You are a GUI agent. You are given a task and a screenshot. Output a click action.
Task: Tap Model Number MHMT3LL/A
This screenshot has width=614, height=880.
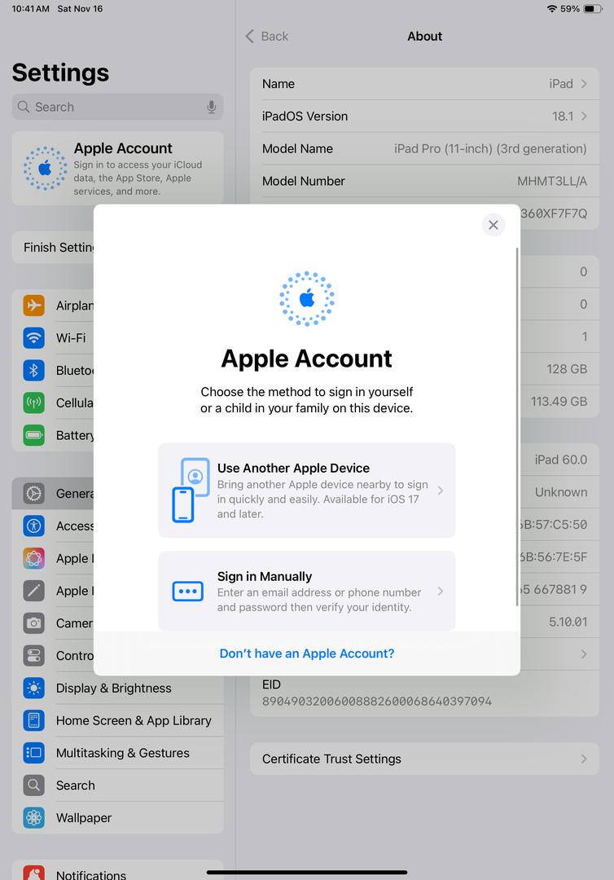point(552,181)
